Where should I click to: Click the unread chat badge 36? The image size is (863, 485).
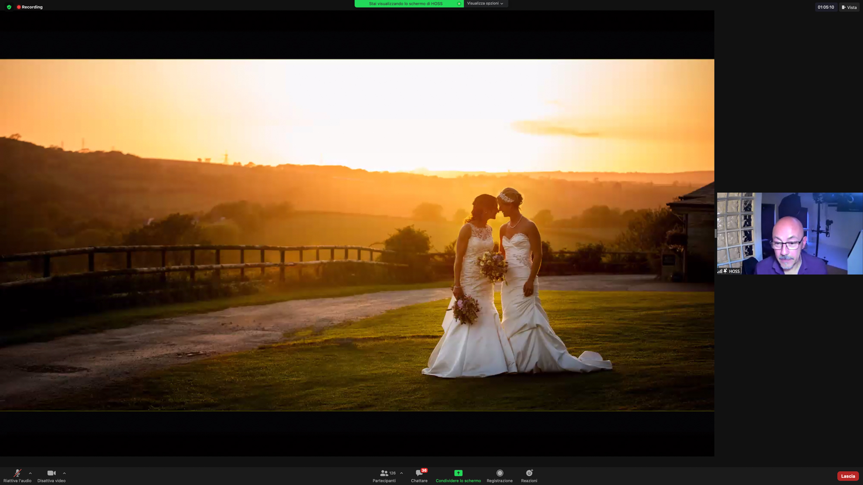pyautogui.click(x=424, y=470)
